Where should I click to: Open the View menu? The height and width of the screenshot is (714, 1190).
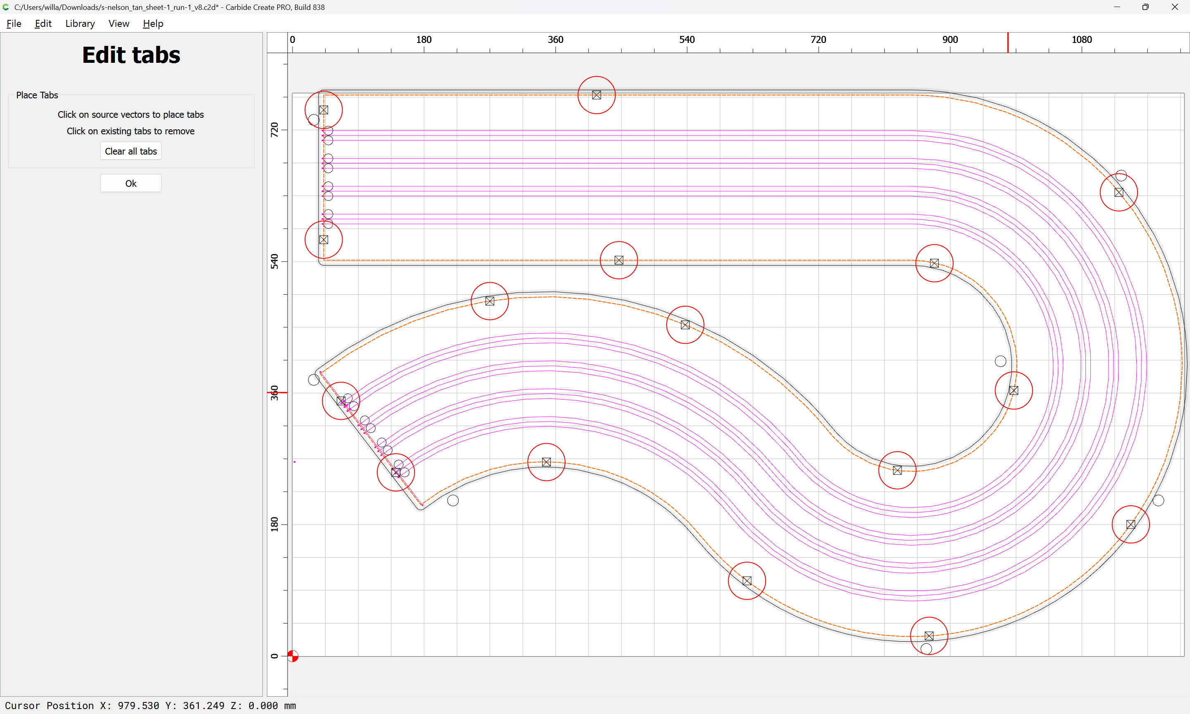tap(118, 24)
